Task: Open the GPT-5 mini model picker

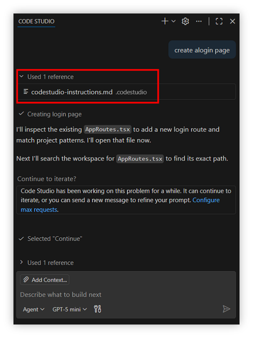Action: (x=69, y=309)
